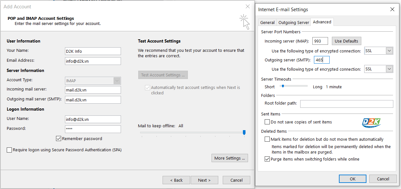
Task: Open incoming server encrypted connection SSL dropdown
Action: point(389,51)
